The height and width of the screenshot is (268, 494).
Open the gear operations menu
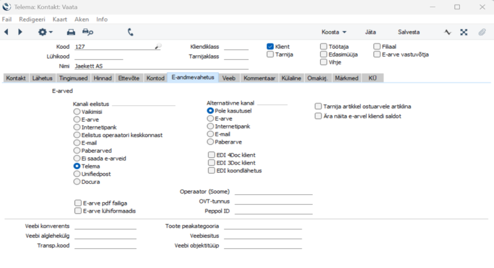(x=45, y=32)
